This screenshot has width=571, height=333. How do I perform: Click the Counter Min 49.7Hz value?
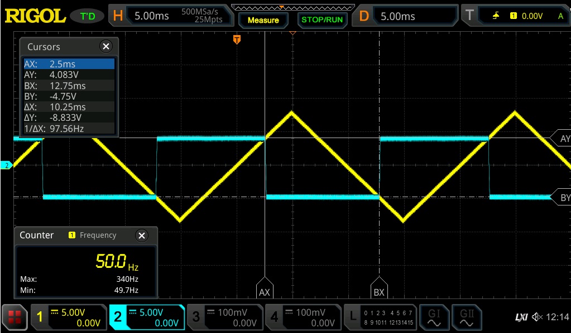point(126,290)
